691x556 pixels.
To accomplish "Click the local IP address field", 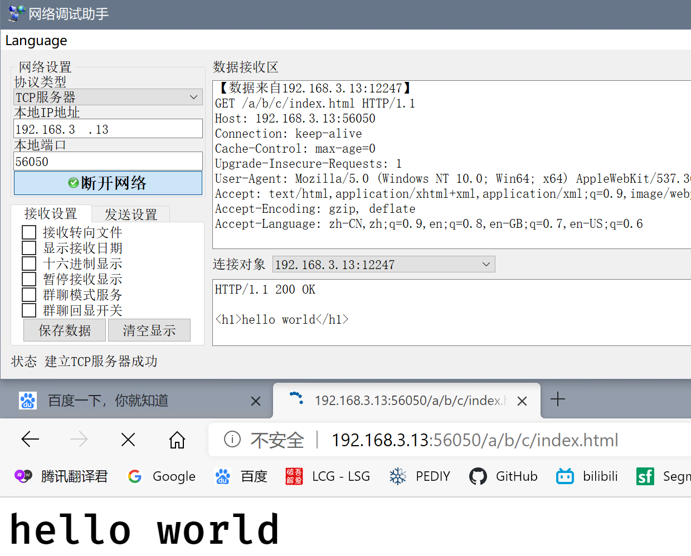I will (108, 129).
